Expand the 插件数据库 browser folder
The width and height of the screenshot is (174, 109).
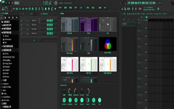point(6,29)
